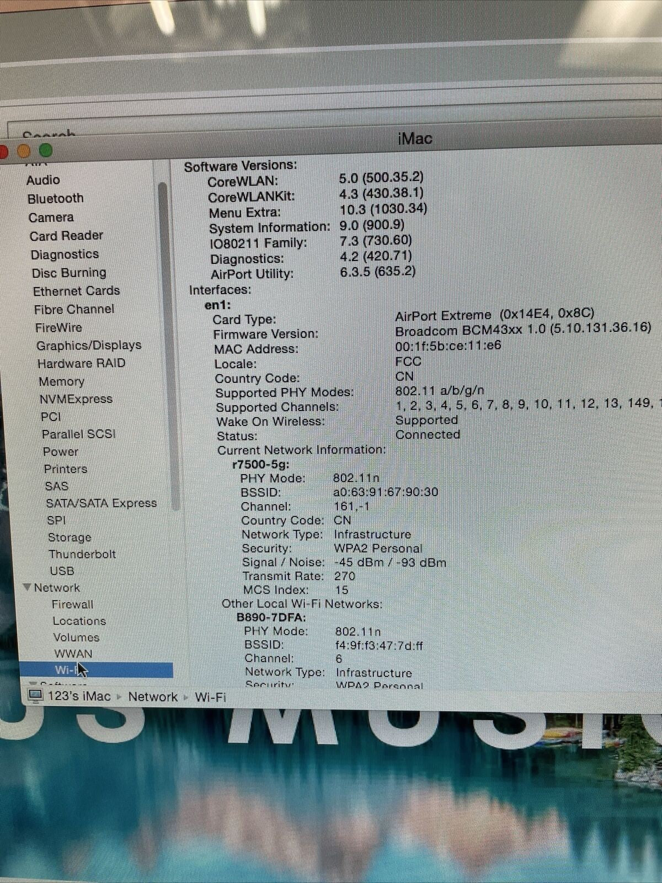Click the Transmit Rate 270 value

click(344, 576)
